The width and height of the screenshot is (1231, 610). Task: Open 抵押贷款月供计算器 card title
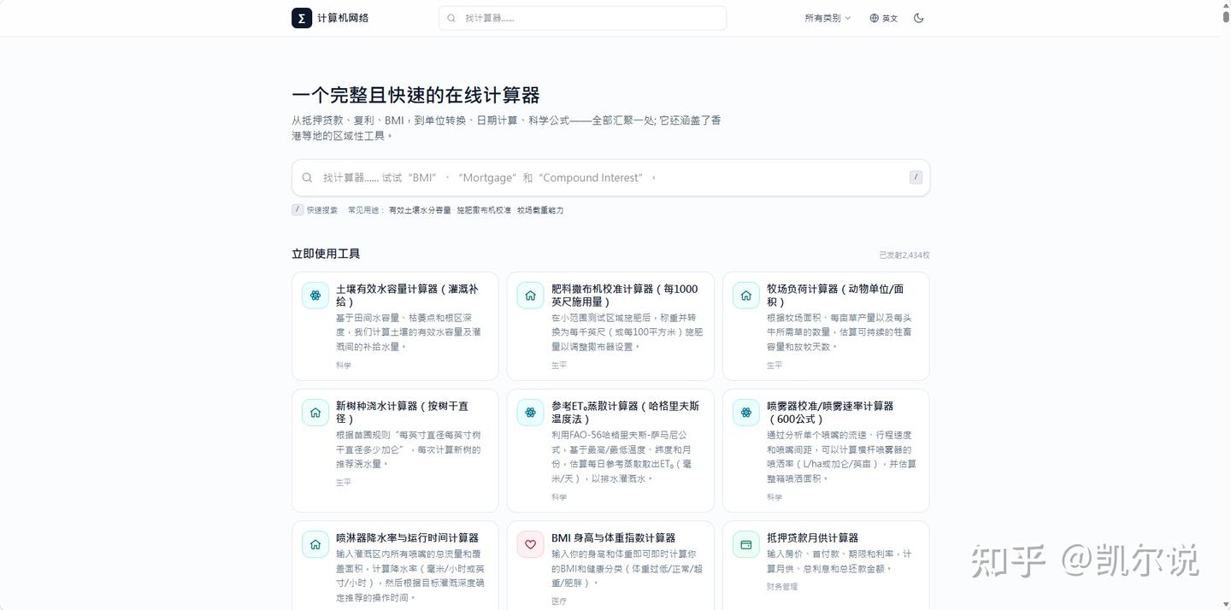[813, 538]
